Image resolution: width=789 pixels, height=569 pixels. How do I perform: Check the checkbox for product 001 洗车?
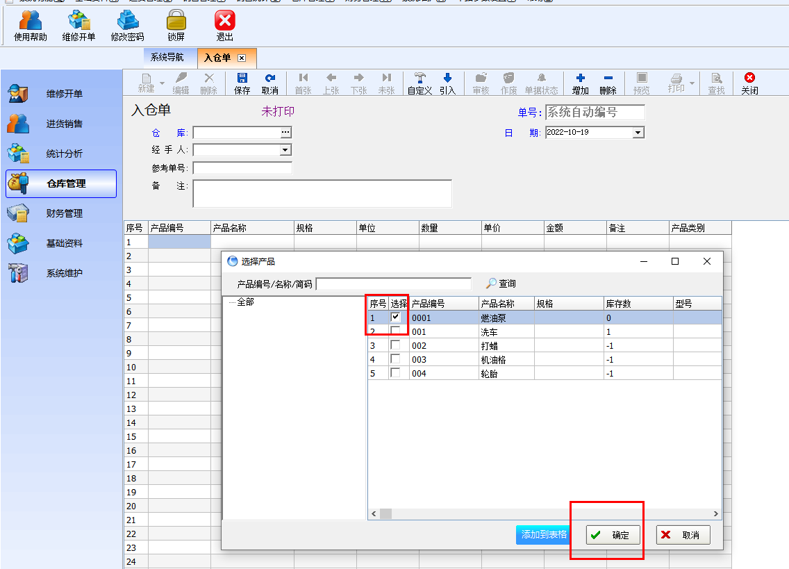tap(395, 331)
